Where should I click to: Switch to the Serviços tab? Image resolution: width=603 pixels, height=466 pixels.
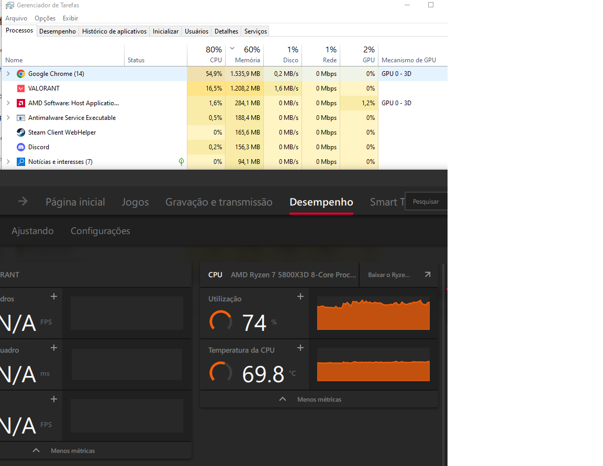tap(255, 31)
